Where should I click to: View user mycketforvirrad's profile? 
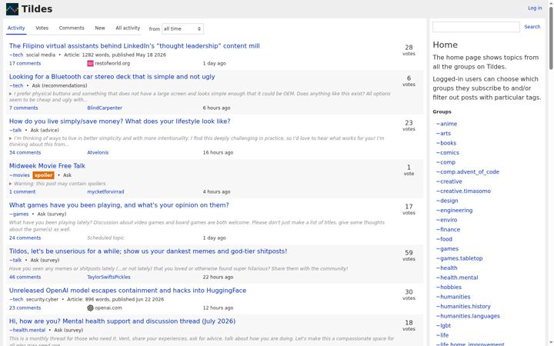click(105, 191)
